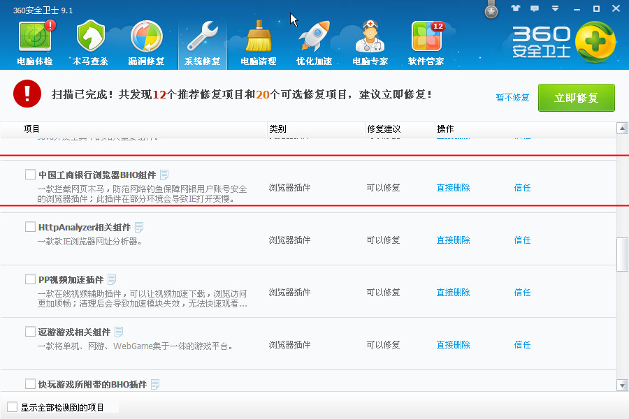Open the feedback speech bubble icon
The width and height of the screenshot is (629, 419).
(535, 8)
